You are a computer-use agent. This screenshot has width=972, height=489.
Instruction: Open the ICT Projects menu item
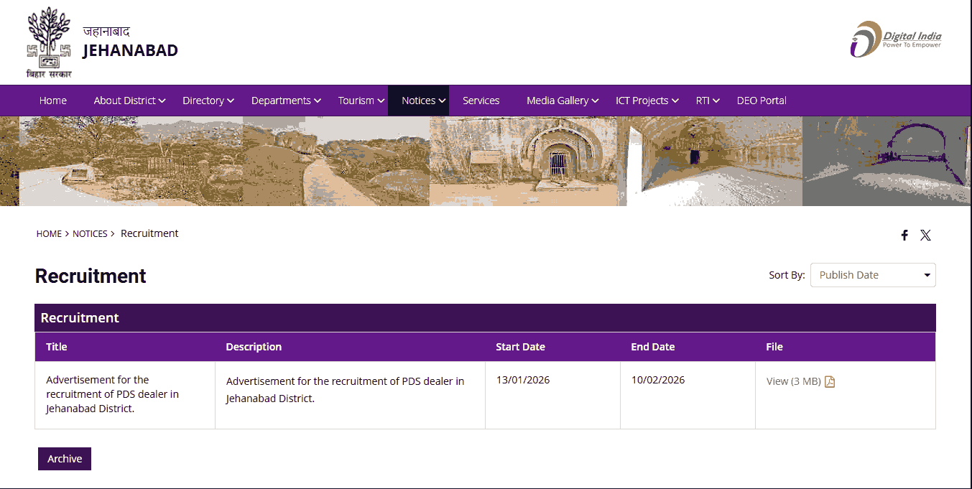[642, 101]
